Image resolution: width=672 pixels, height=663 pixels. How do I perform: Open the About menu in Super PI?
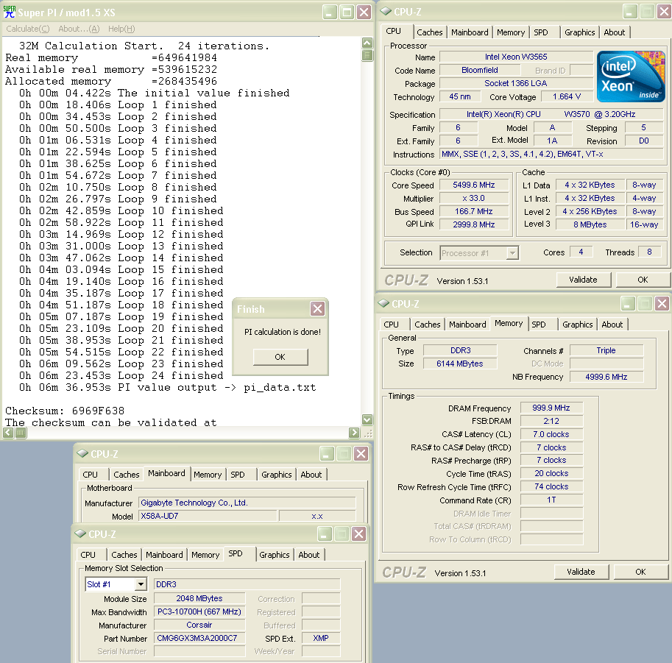click(79, 29)
